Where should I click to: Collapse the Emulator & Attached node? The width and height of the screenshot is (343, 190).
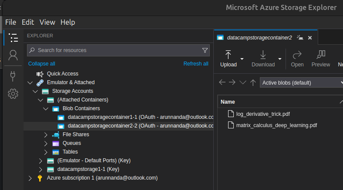click(30, 82)
